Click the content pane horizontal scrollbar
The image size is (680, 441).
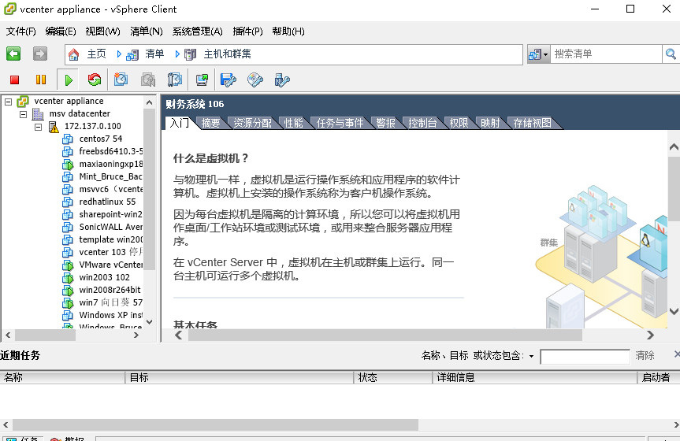point(385,335)
